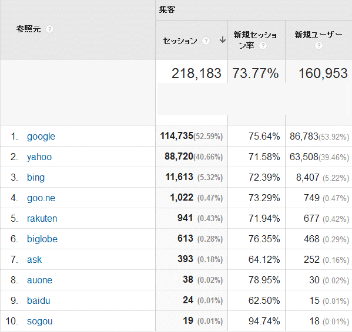
Task: Select rakuten new users value 677
Action: click(311, 219)
